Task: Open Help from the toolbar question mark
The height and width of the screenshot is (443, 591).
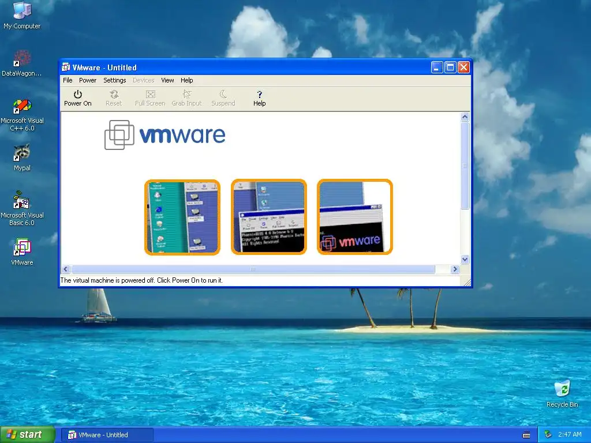Action: (x=259, y=98)
